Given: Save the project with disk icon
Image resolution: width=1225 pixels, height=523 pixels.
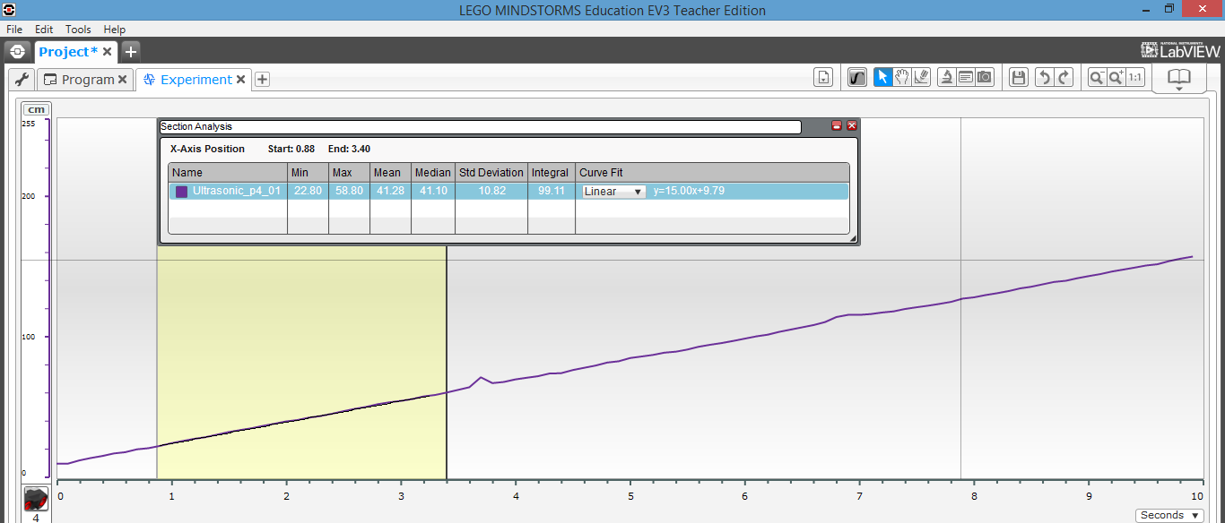Looking at the screenshot, I should [1018, 78].
